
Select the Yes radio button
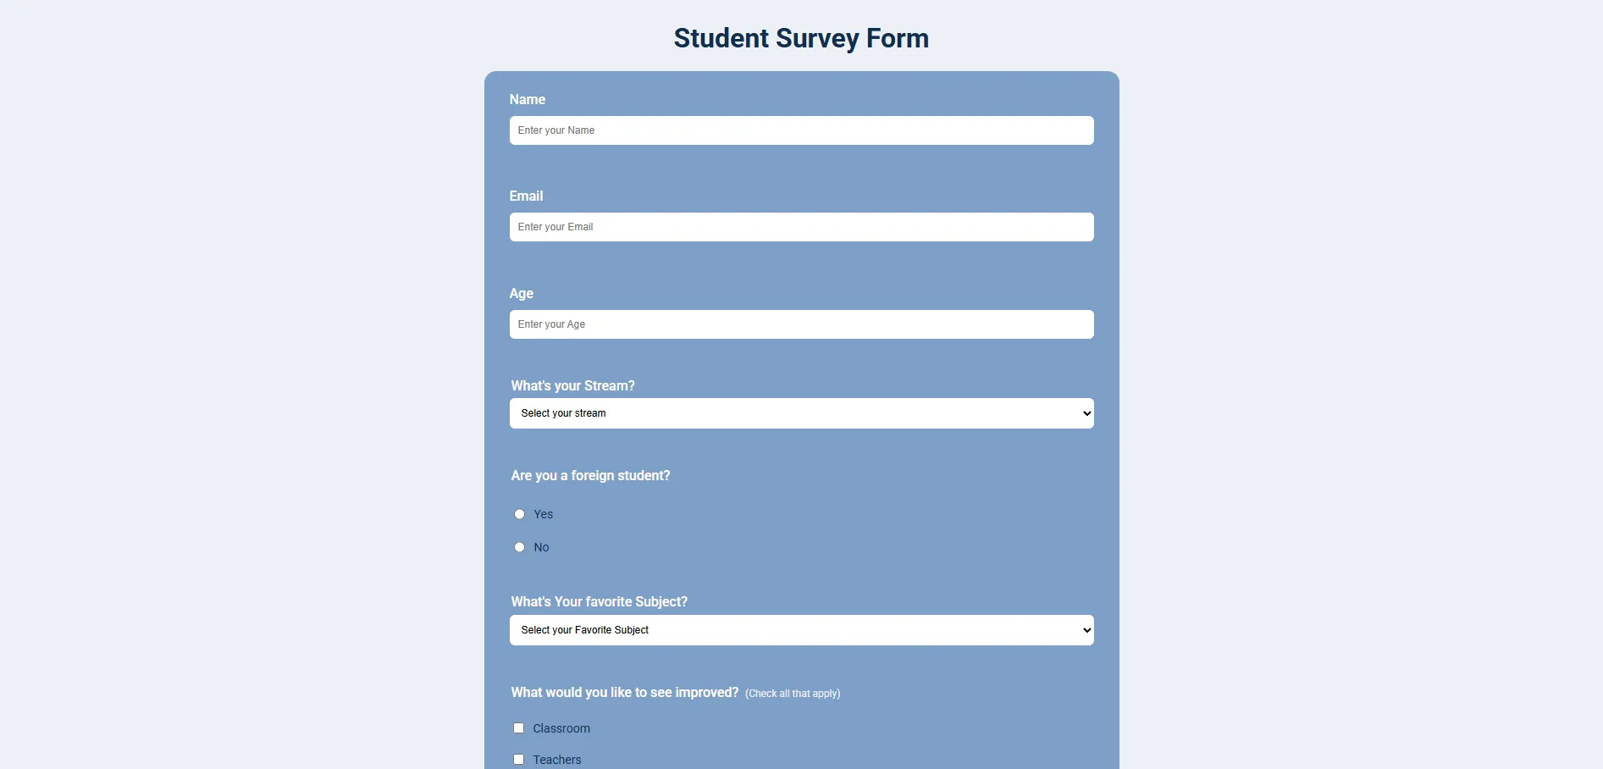click(520, 514)
